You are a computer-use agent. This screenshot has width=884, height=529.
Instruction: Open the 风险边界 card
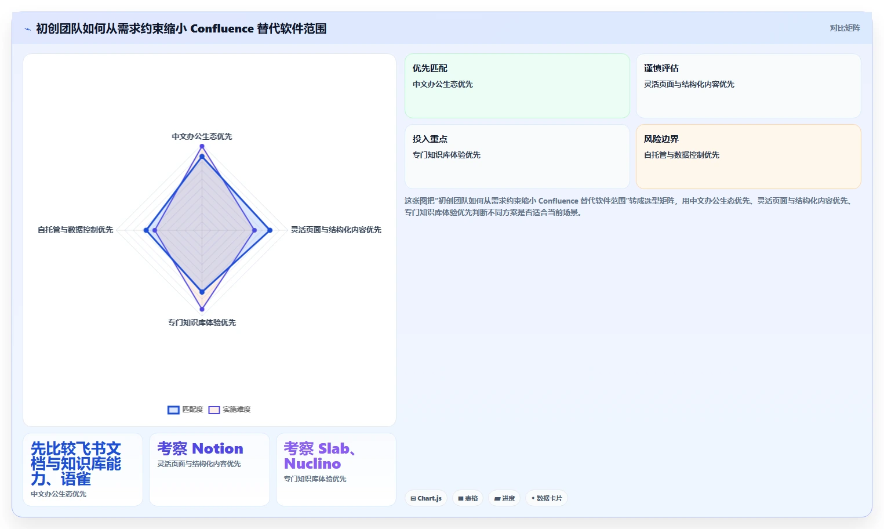point(748,157)
